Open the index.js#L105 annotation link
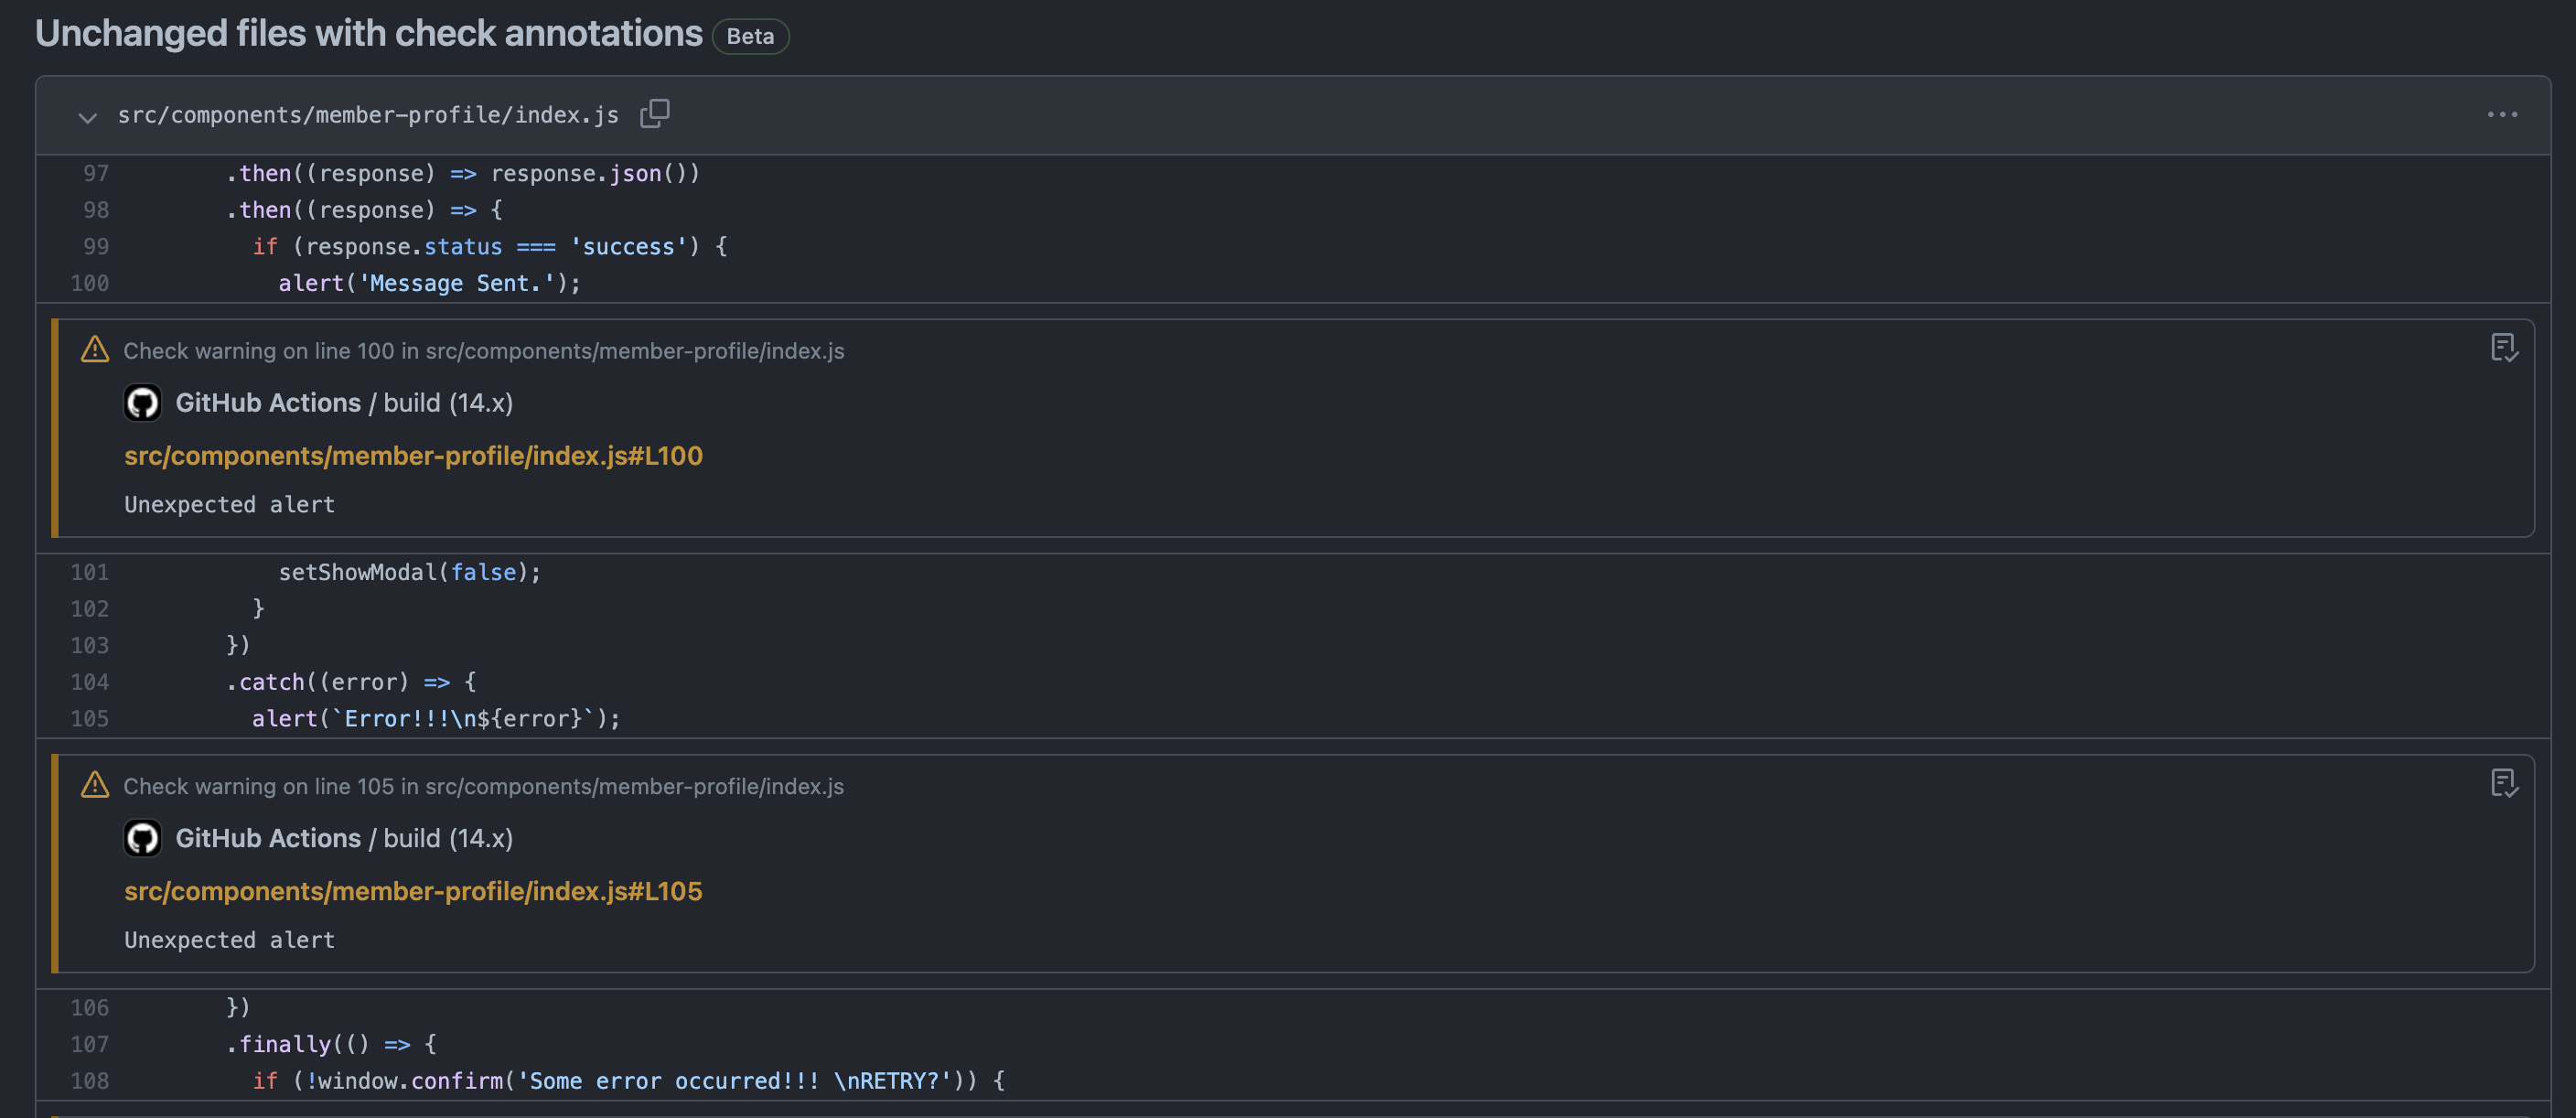The height and width of the screenshot is (1118, 2576). [x=413, y=891]
